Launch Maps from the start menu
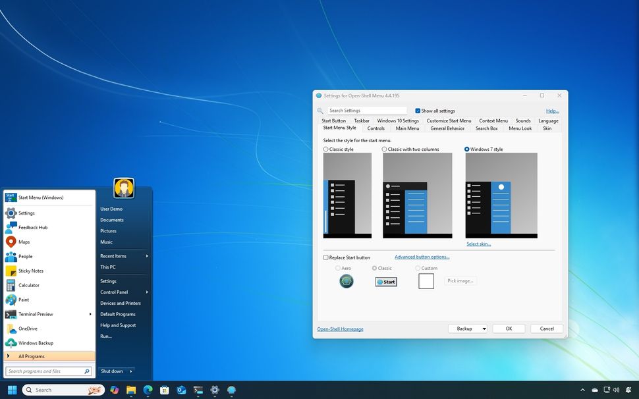This screenshot has width=639, height=399. pyautogui.click(x=24, y=242)
